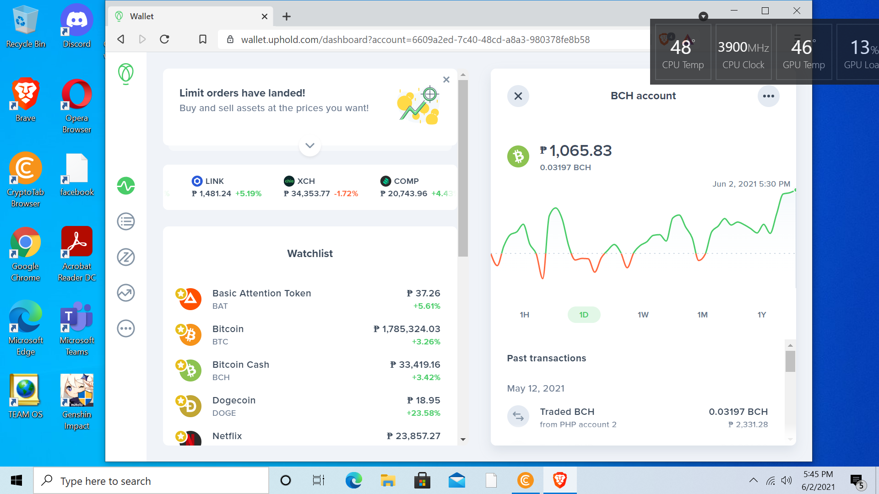This screenshot has width=879, height=494.
Task: Click the address bar URL
Action: (x=415, y=40)
